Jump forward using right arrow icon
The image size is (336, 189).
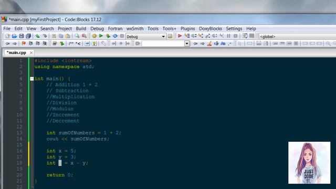click(x=15, y=44)
